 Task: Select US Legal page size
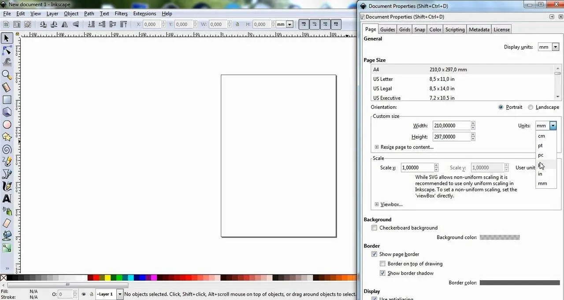tap(463, 89)
